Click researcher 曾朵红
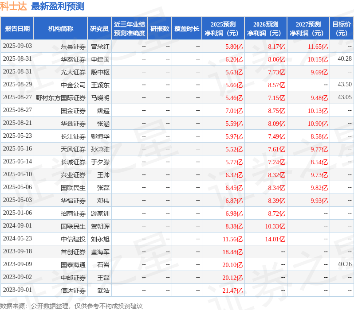Screen dimensions: 354x310 pos(100,46)
